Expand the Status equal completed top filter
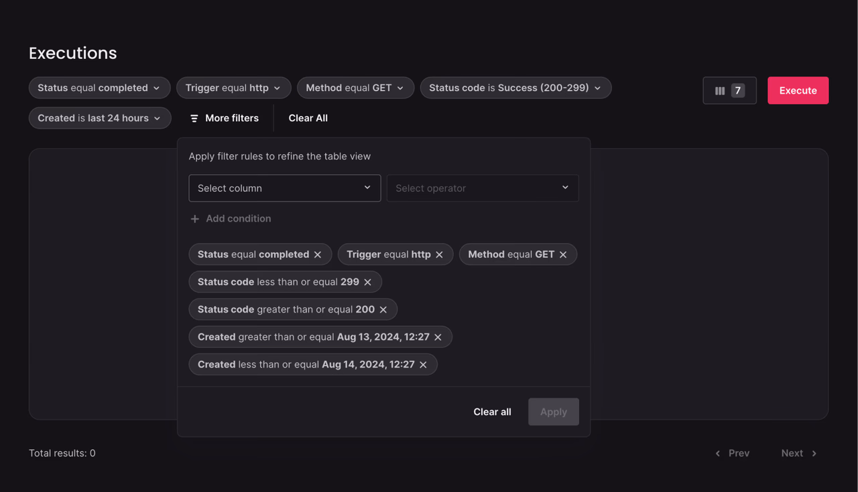Screen dimensions: 858x492 [99, 88]
